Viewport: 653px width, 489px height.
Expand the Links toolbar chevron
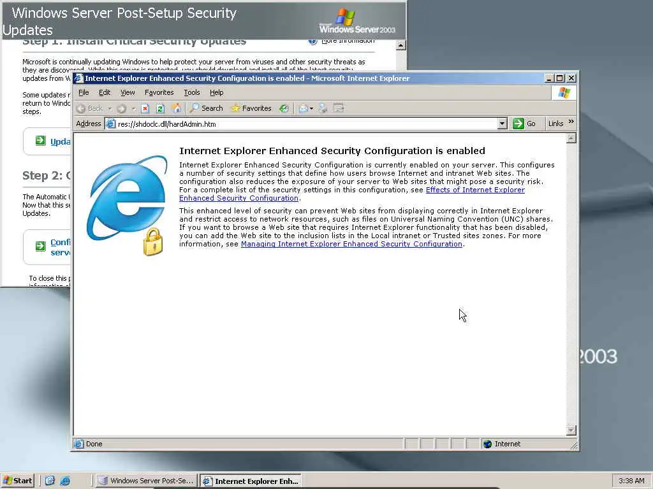[x=571, y=122]
